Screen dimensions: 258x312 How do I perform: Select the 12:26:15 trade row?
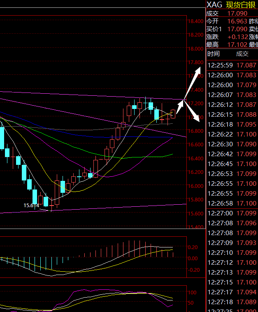coord(232,114)
